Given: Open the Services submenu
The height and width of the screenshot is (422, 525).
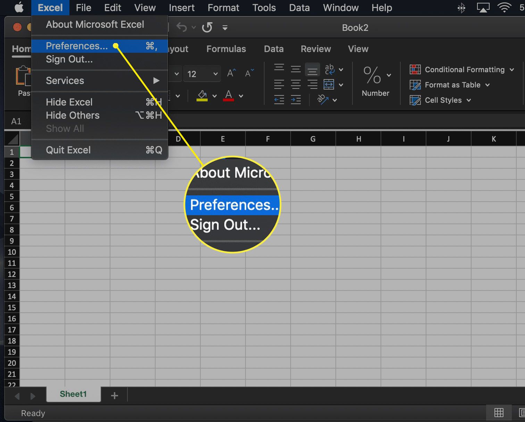Looking at the screenshot, I should [100, 81].
